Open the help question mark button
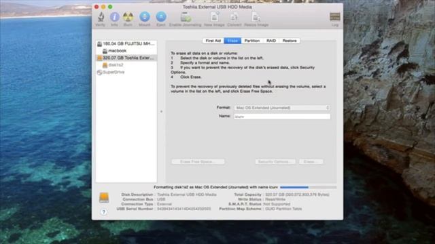435x244 pixels. click(103, 212)
